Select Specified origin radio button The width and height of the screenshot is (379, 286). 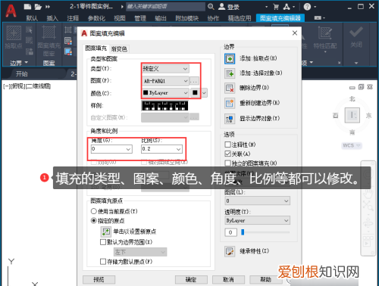[x=93, y=221]
